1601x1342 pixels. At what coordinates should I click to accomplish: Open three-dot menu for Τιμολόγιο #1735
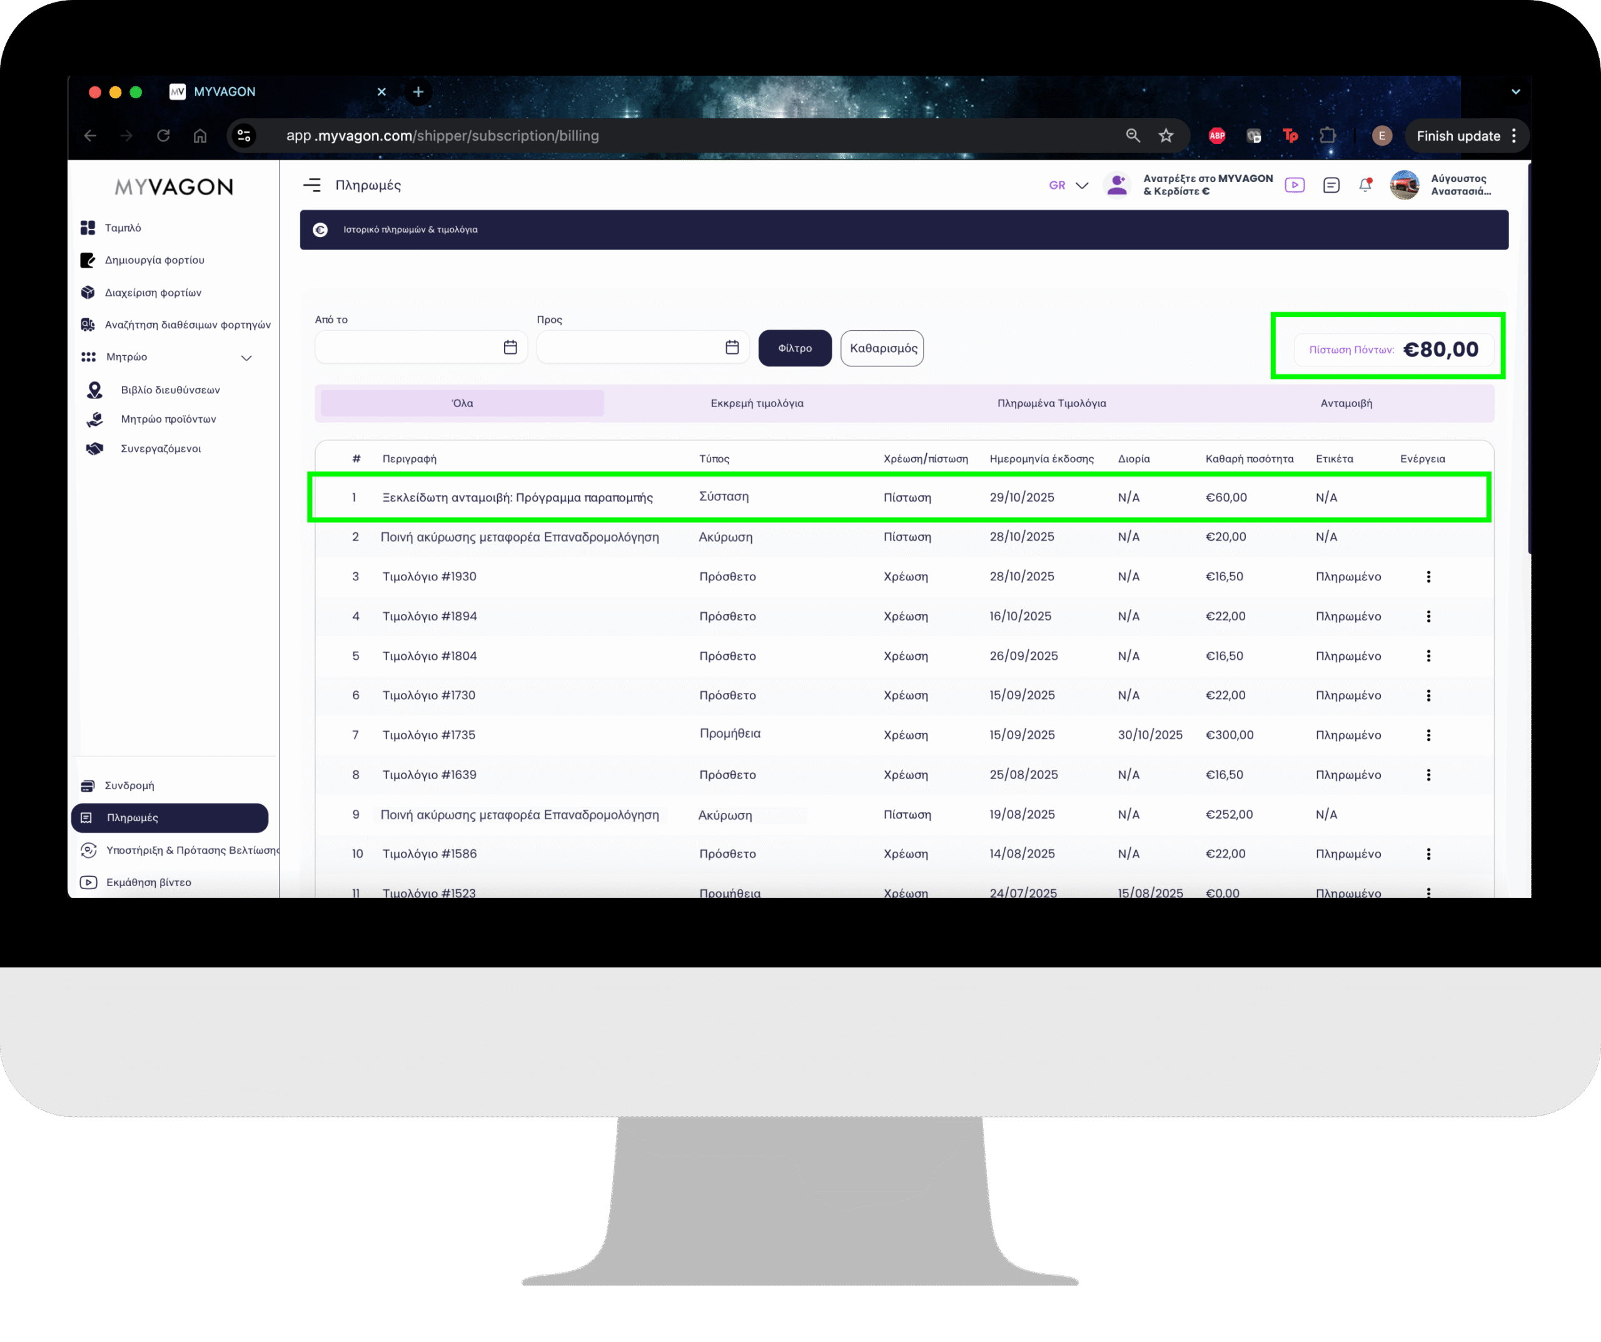(1428, 735)
